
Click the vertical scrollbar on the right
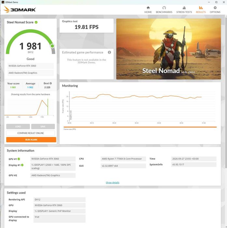point(226,92)
